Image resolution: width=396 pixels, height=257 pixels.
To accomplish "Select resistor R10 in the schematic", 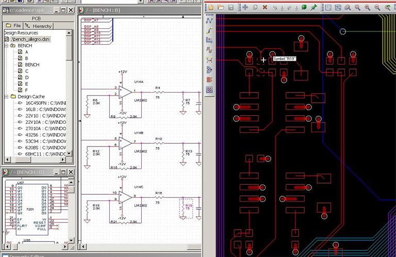I will (x=158, y=143).
